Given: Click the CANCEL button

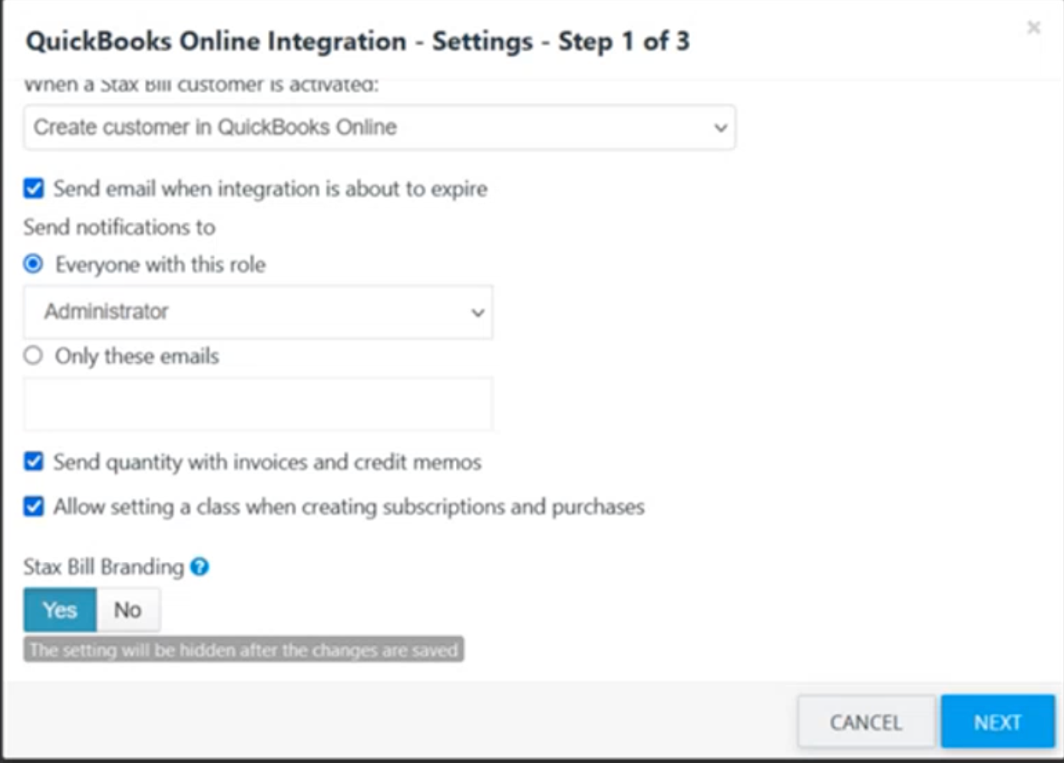Looking at the screenshot, I should pyautogui.click(x=866, y=722).
